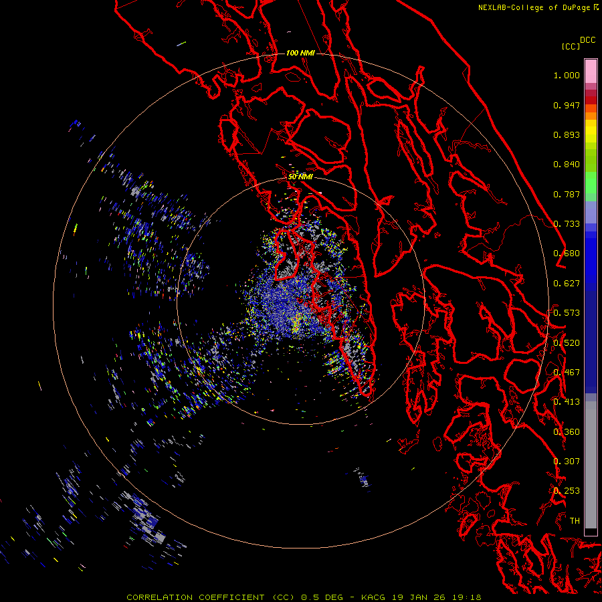Click the [CC] units label
The width and height of the screenshot is (602, 602).
click(571, 46)
